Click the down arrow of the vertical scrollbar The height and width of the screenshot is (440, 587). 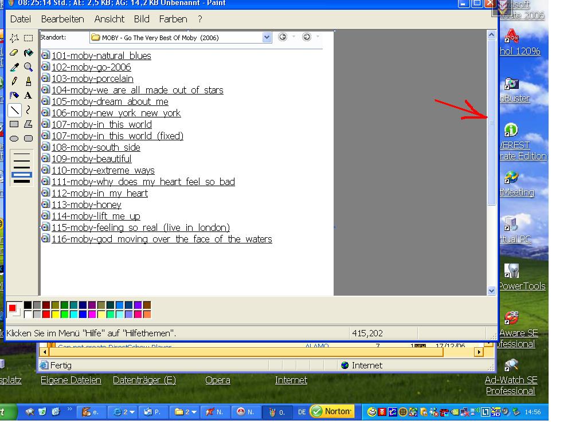click(491, 290)
